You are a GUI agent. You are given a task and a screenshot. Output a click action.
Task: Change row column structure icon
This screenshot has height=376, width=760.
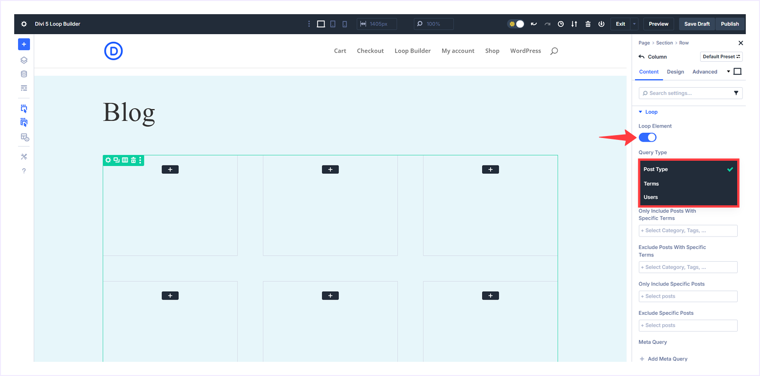[125, 160]
